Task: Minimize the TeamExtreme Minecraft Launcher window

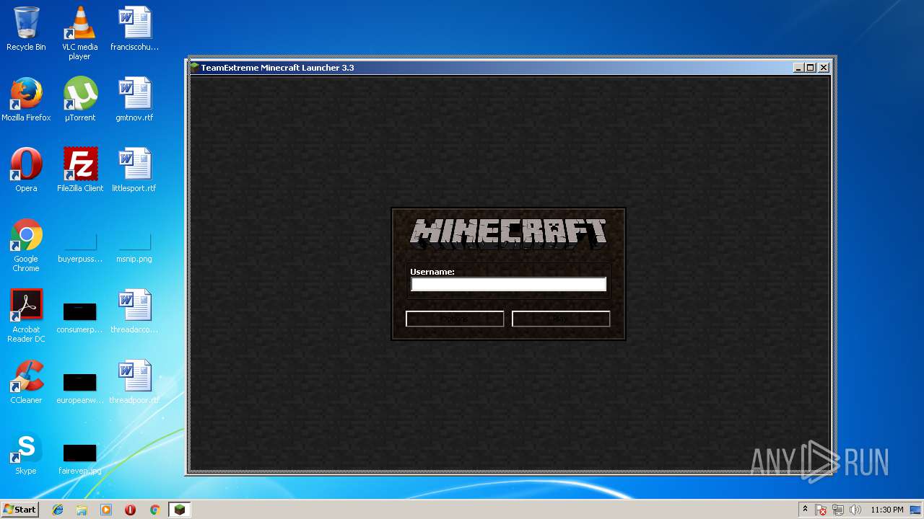Action: 798,68
